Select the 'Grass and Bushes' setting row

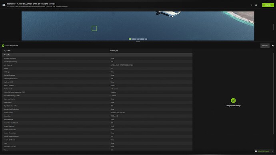[x=97, y=99]
